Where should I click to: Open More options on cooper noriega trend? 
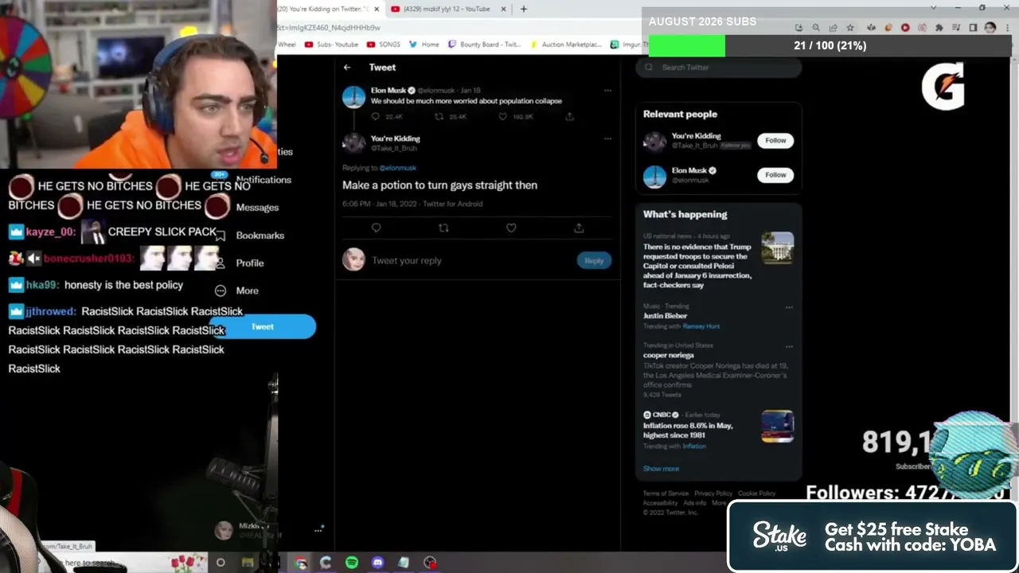click(x=789, y=347)
